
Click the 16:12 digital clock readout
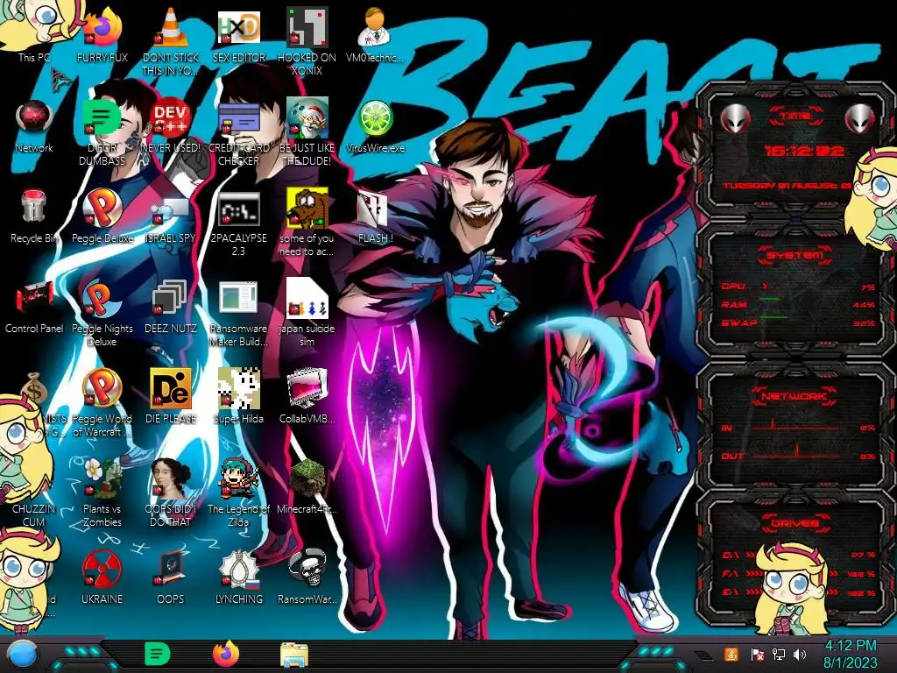click(804, 151)
